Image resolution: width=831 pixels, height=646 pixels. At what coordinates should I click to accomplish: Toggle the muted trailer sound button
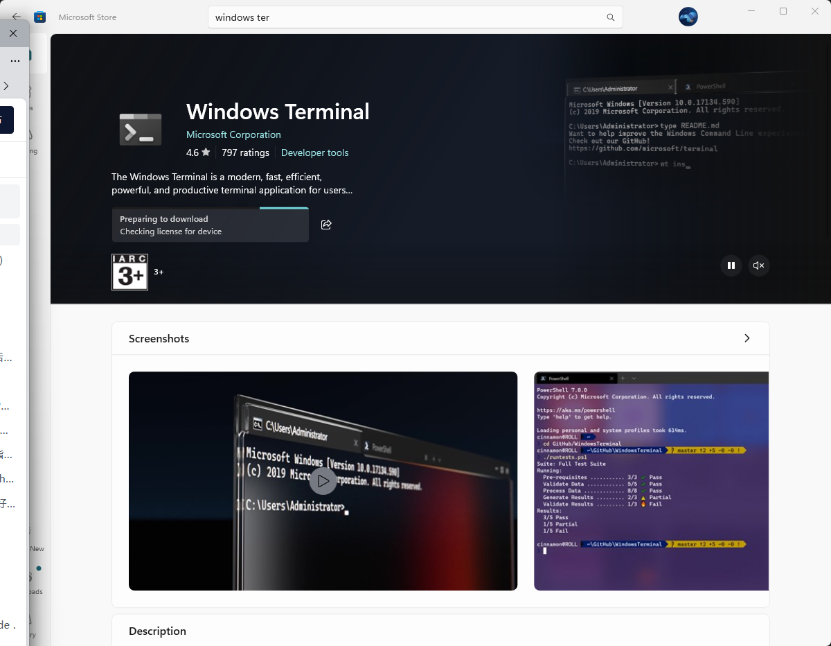(x=758, y=265)
